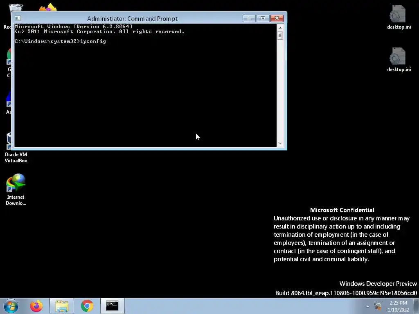Image resolution: width=419 pixels, height=314 pixels.
Task: Launch Google Chrome from the taskbar
Action: [87, 306]
